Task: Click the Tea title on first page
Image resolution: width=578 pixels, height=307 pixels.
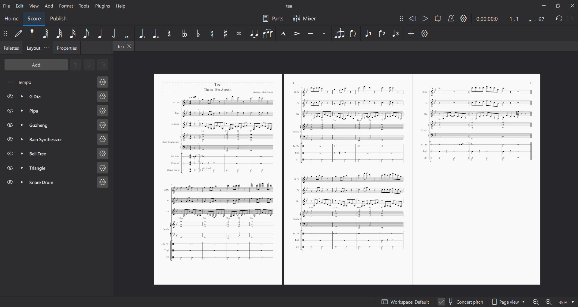Action: [218, 85]
